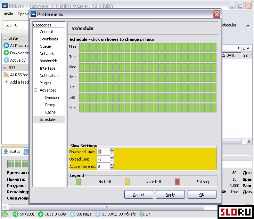Select the Queue category

(x=45, y=46)
